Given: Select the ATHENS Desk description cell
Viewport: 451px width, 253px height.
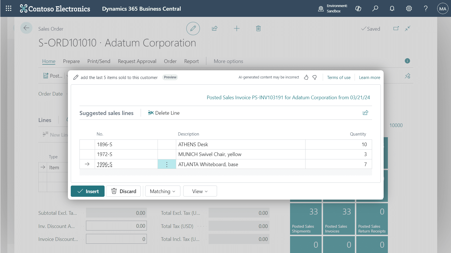Looking at the screenshot, I should (241, 144).
